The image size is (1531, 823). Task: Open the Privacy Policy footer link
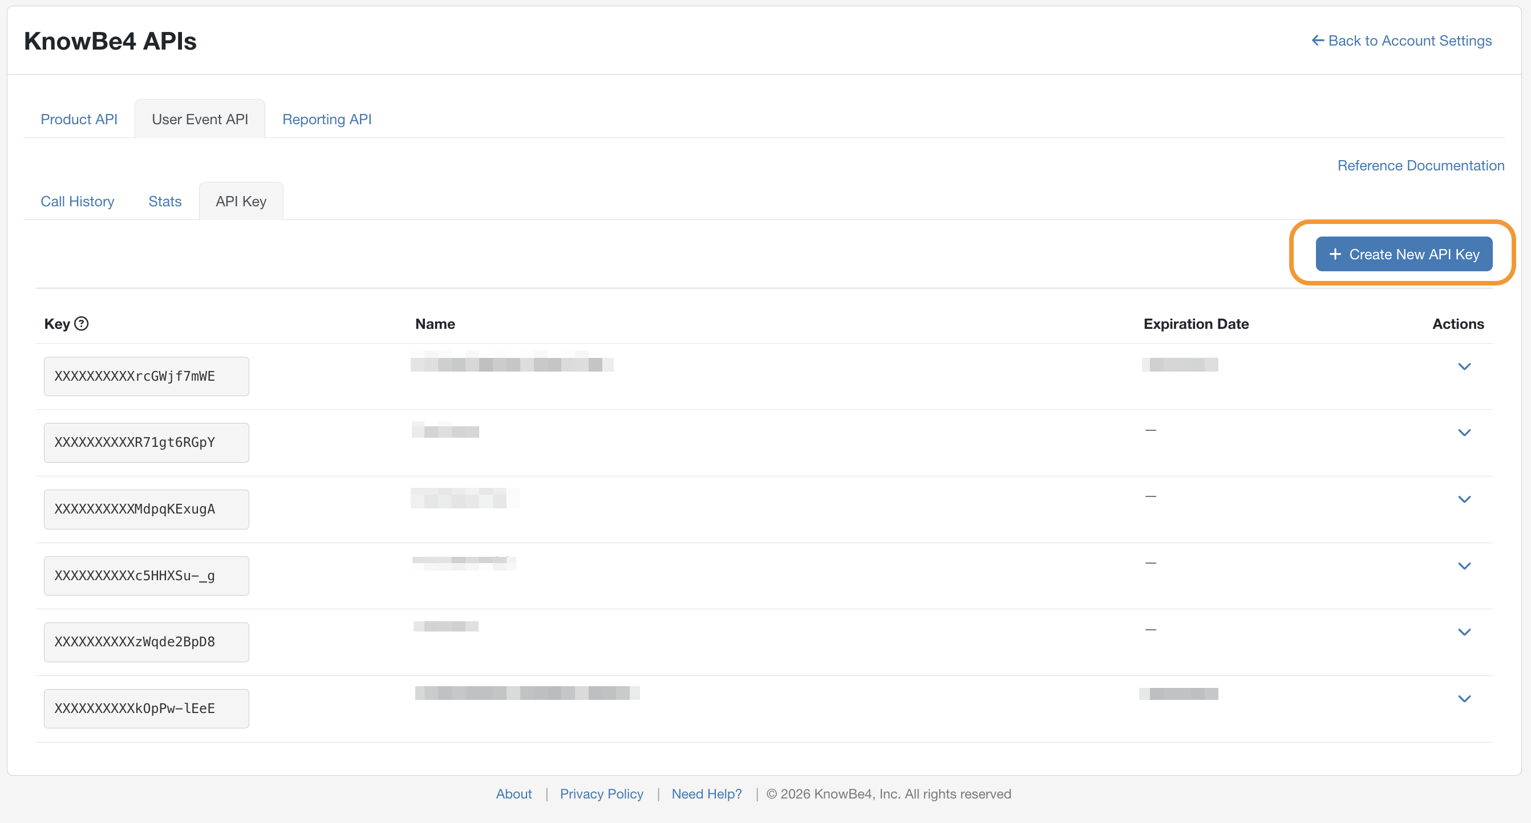[x=601, y=794]
